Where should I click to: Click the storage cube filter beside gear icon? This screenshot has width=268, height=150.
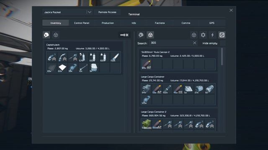pos(194,35)
